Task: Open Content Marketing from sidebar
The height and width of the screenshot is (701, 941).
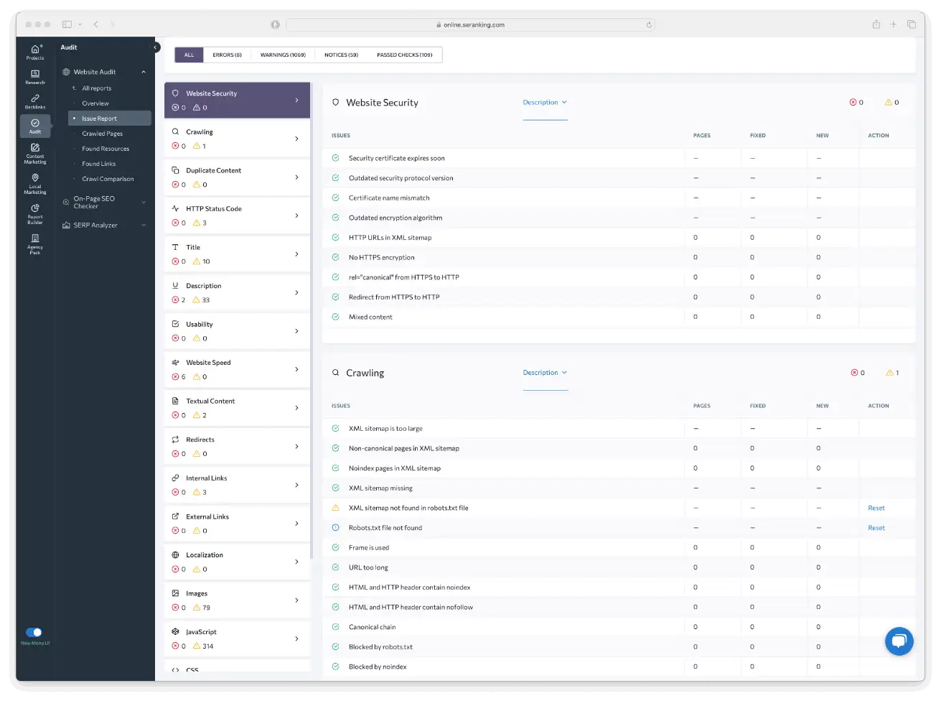Action: point(34,153)
